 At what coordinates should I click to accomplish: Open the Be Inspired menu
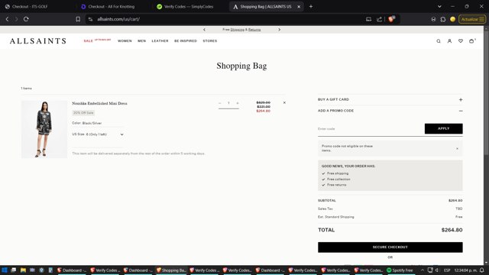tap(186, 40)
